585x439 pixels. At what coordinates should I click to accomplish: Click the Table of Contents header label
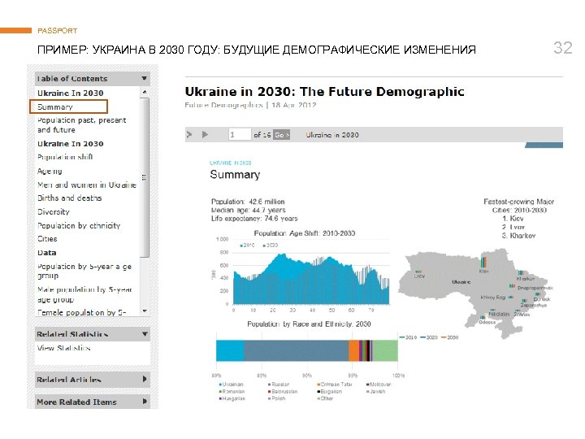(72, 78)
